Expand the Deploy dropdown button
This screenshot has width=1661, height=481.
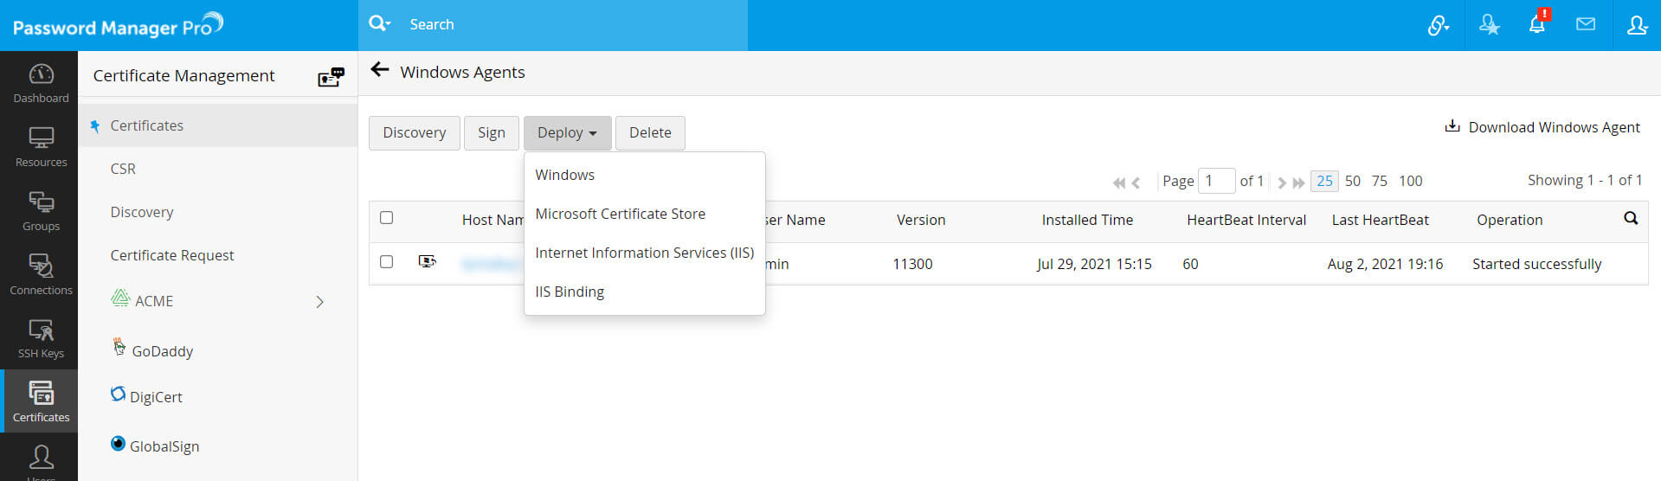pyautogui.click(x=567, y=132)
